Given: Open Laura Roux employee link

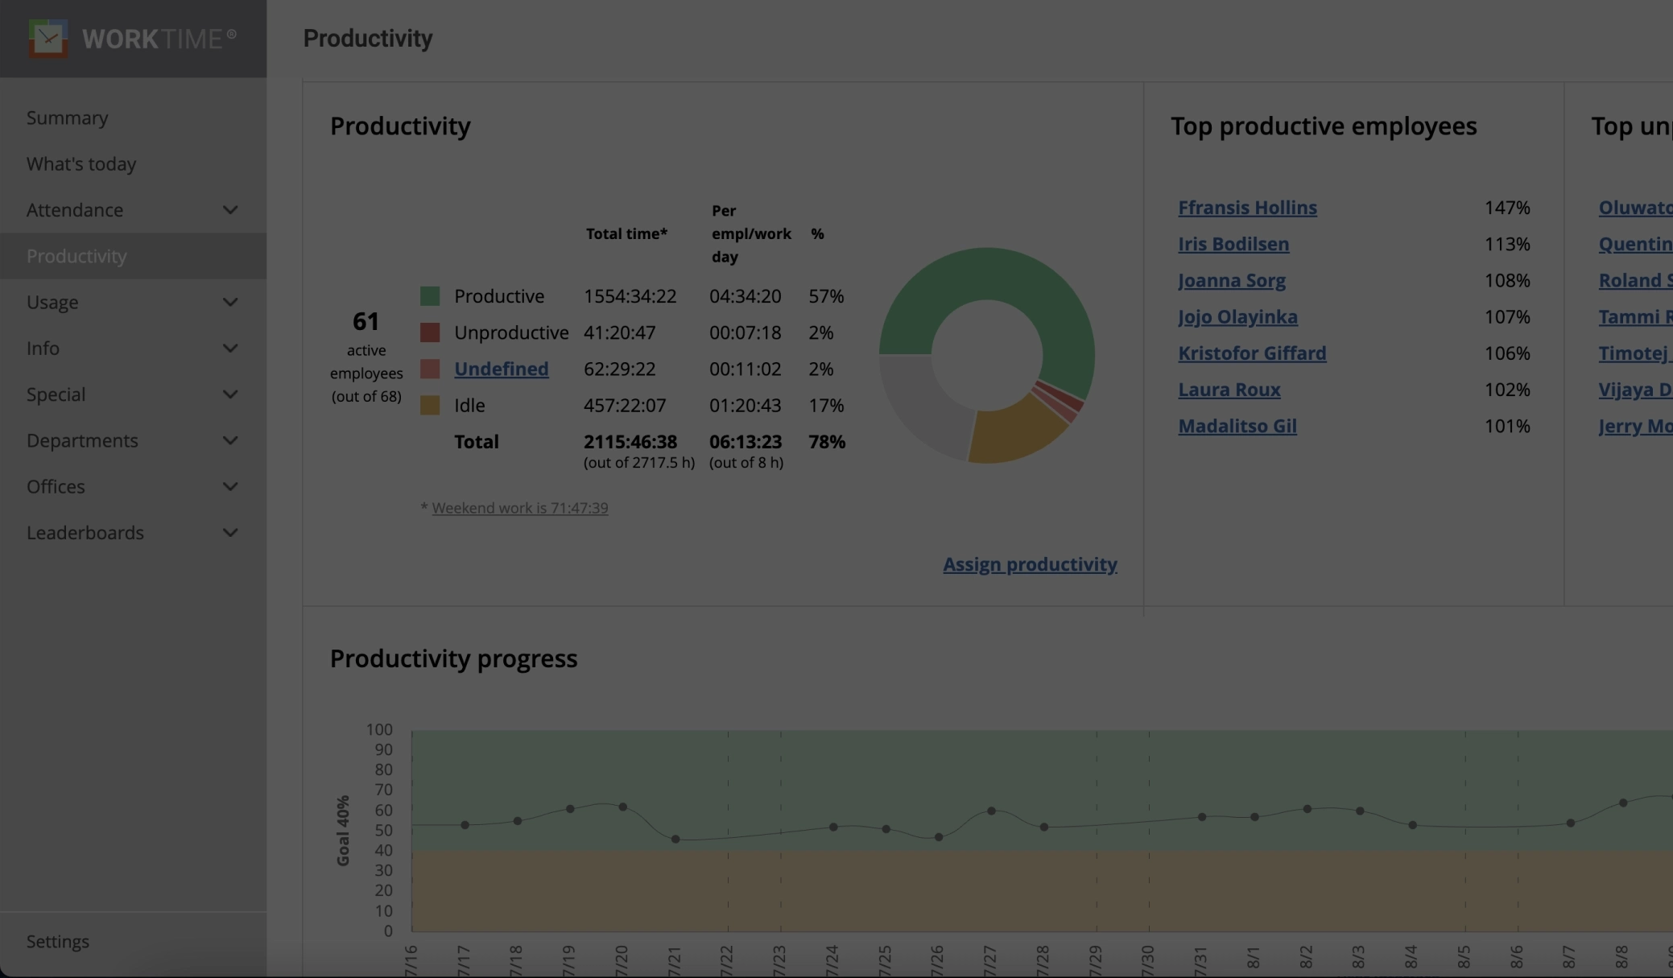Looking at the screenshot, I should 1229,390.
